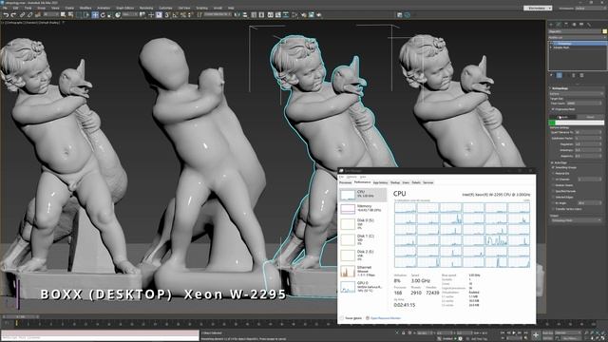Open the Utilities command panel tab

[589, 25]
